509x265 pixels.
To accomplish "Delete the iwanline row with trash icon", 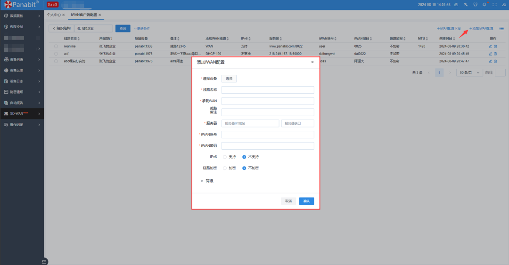I will click(x=495, y=47).
